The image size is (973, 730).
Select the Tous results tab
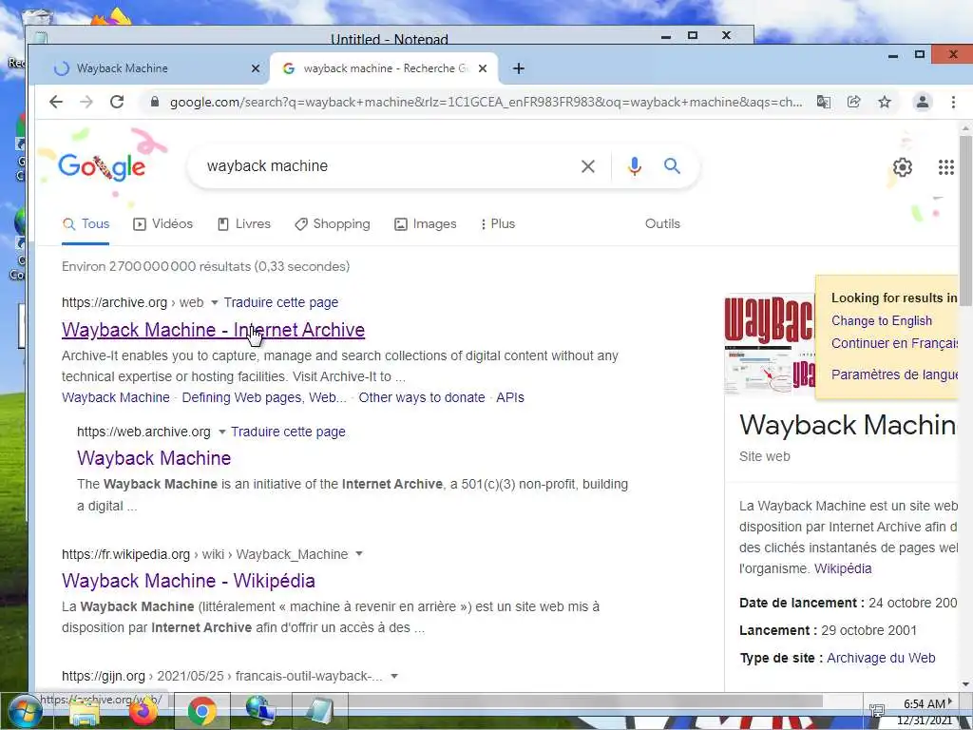pos(86,224)
